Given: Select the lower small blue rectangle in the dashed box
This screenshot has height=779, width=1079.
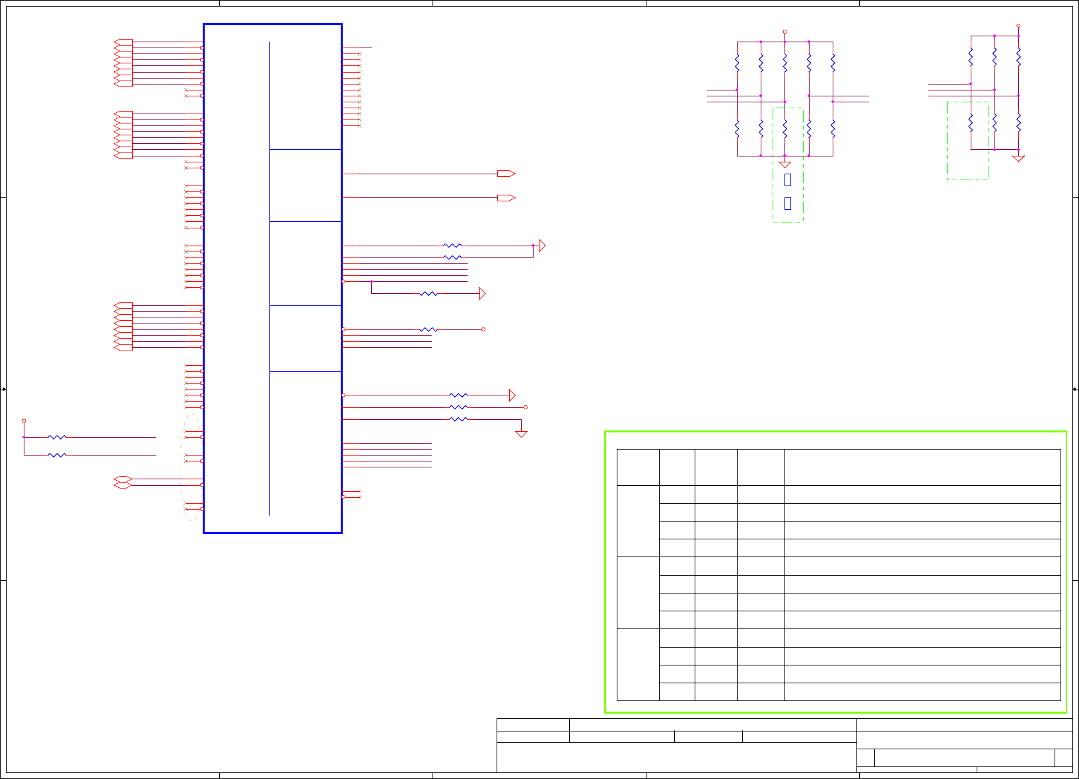Looking at the screenshot, I should click(x=788, y=203).
